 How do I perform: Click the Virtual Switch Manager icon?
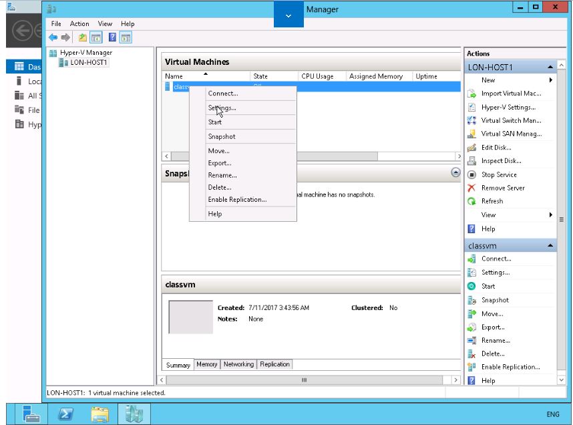(471, 120)
